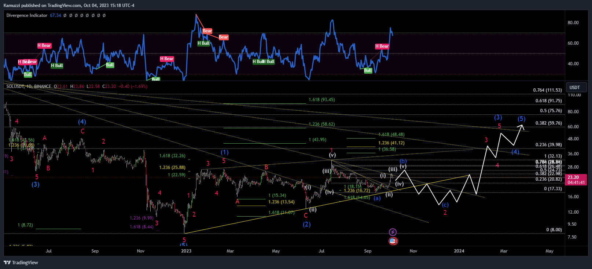Select the 1.236 (58.62) extension label

(321, 124)
